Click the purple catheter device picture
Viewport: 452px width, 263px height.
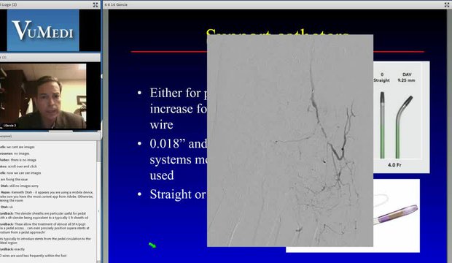(x=397, y=215)
